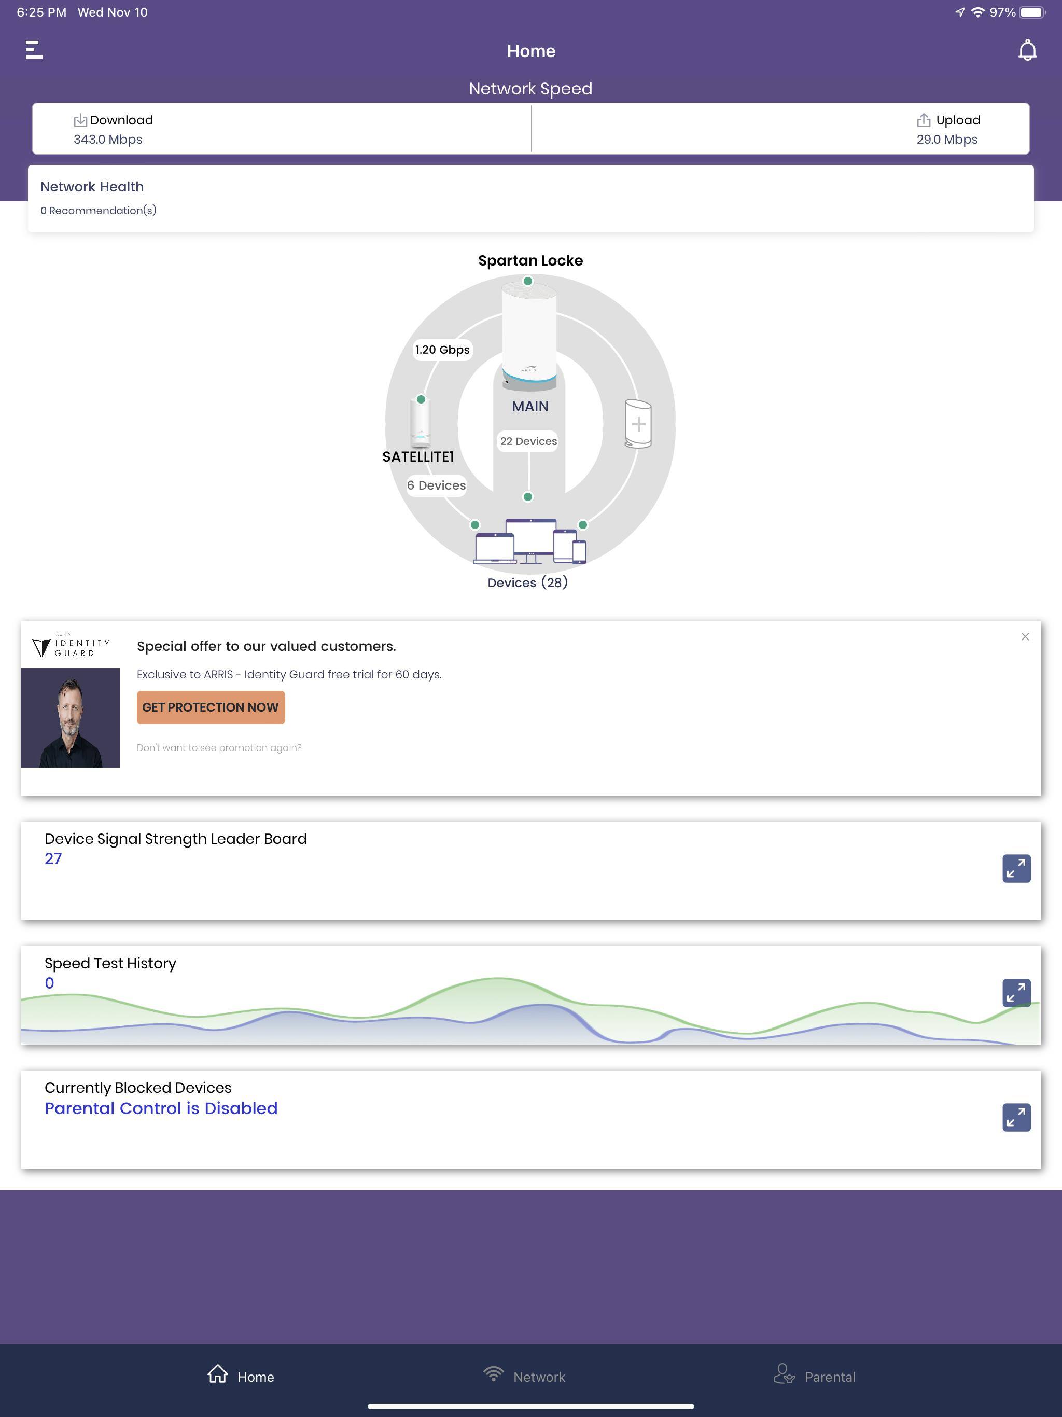Screen dimensions: 1062x1417
Task: Add a new satellite with plus icon
Action: click(638, 424)
